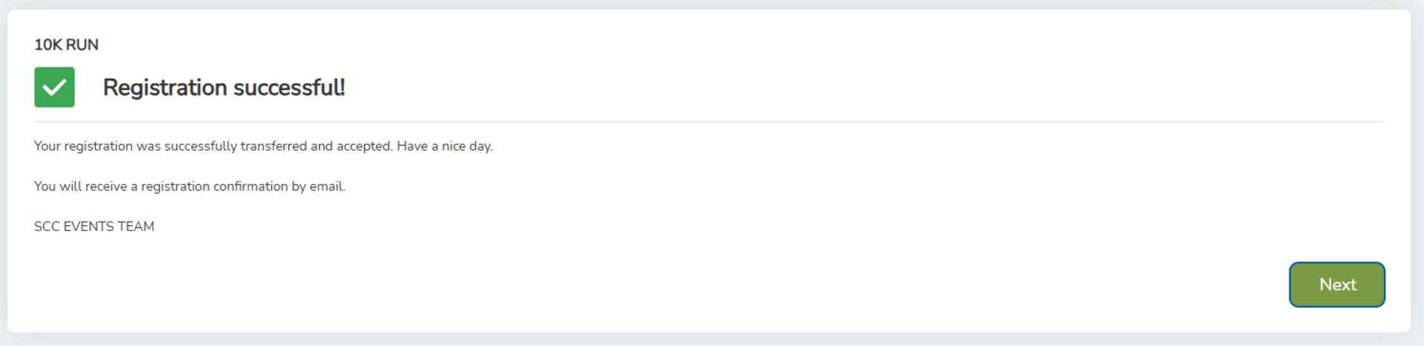The height and width of the screenshot is (346, 1424).
Task: Click the Registration successful! heading
Action: click(x=223, y=87)
